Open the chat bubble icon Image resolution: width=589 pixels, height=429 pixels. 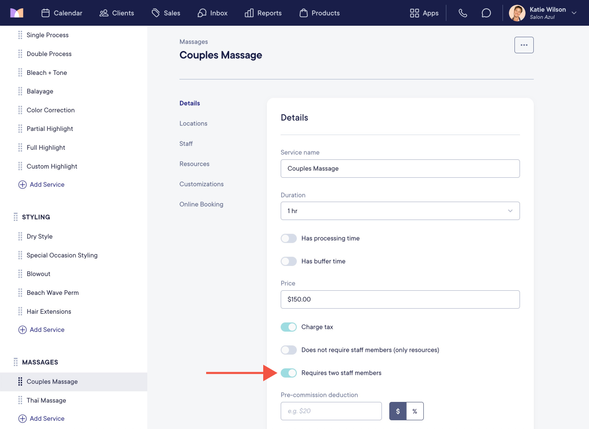(x=486, y=13)
